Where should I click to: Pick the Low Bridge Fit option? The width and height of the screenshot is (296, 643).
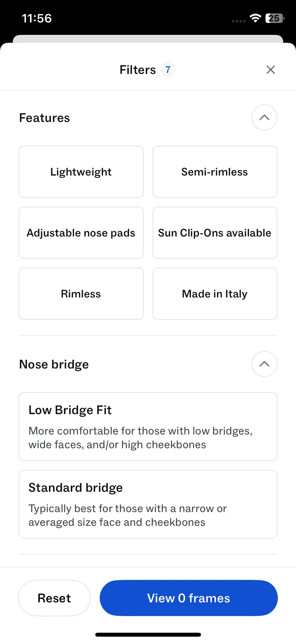click(x=148, y=427)
